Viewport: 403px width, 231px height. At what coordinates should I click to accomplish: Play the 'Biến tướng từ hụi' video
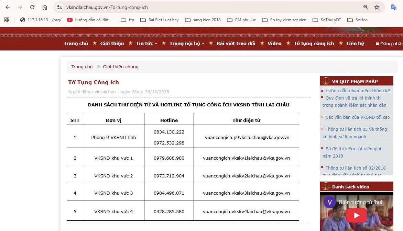coord(356,215)
